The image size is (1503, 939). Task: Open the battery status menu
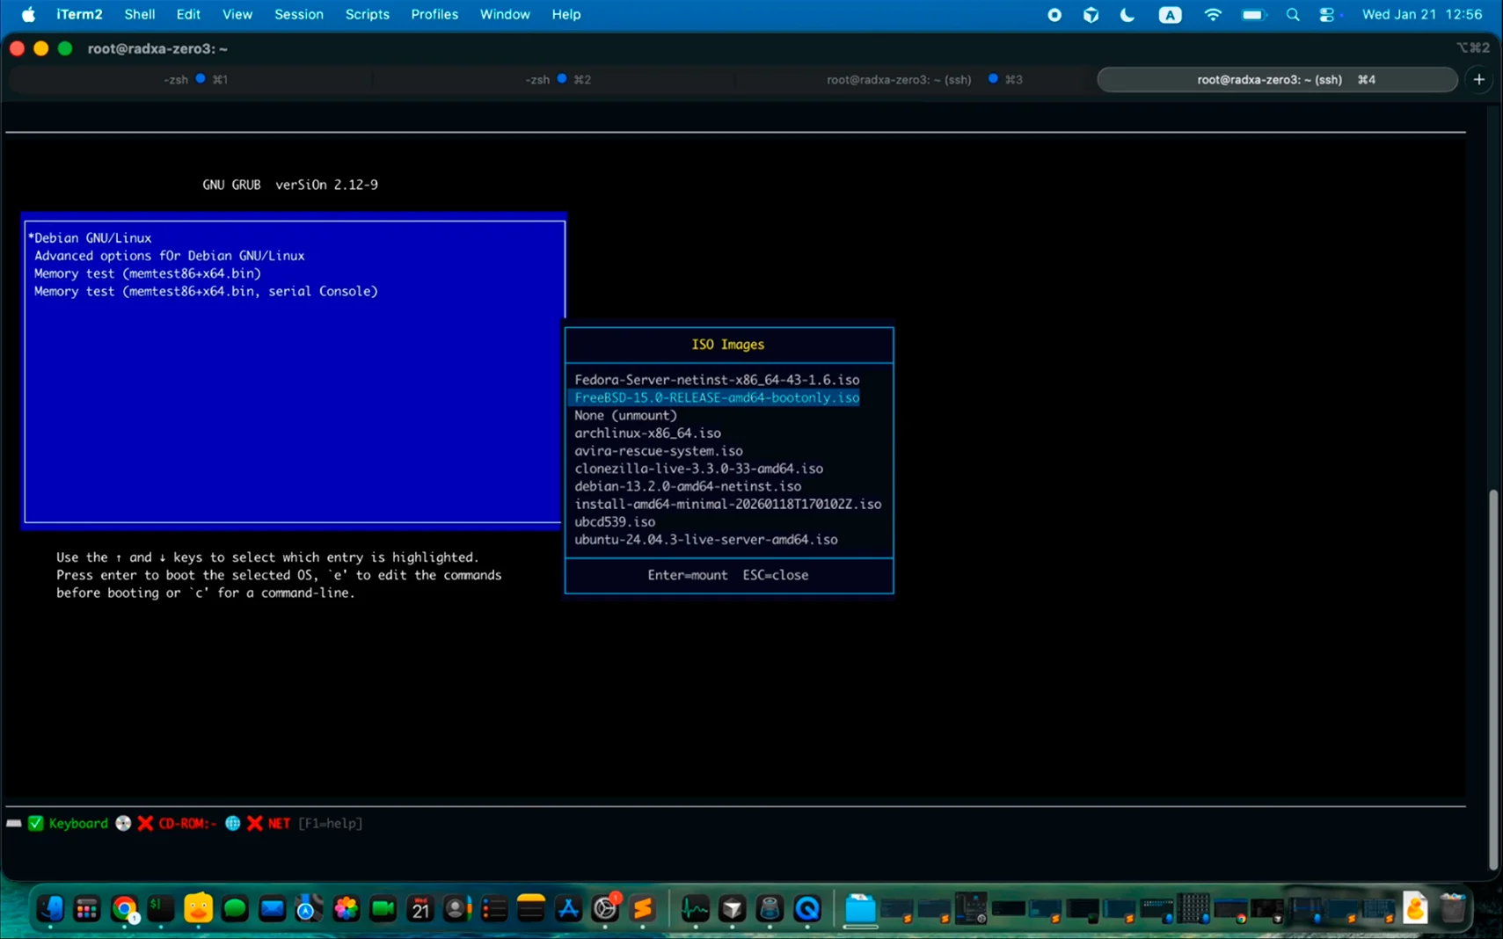[x=1253, y=14]
